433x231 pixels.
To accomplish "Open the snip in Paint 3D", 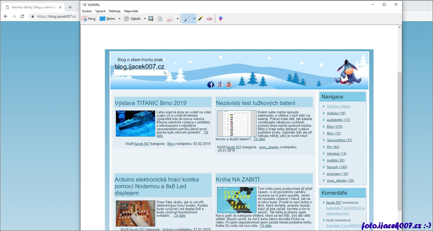I will click(x=220, y=19).
